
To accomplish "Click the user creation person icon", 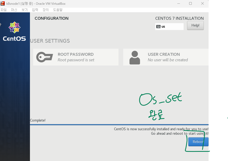I will pos(135,58).
